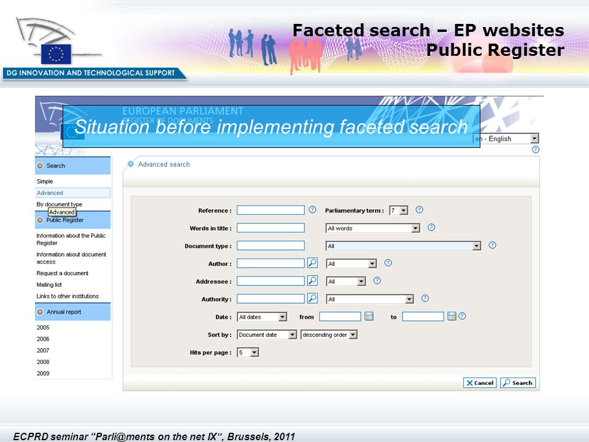
Task: Open Links to other institutions
Action: (x=67, y=296)
